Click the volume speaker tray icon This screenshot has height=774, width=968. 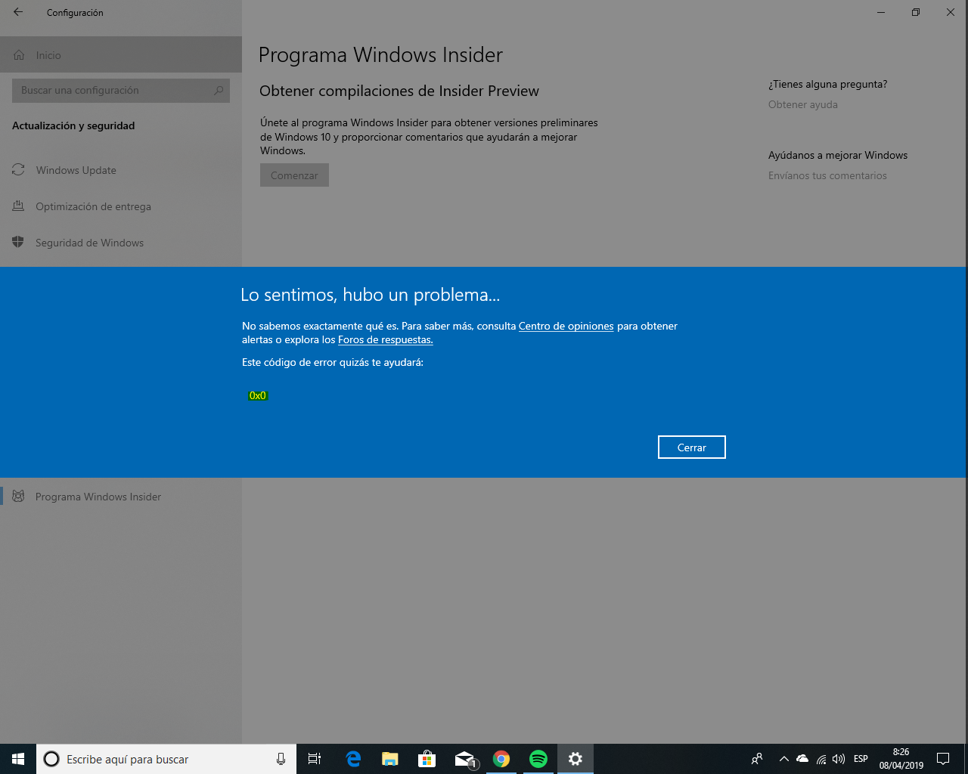point(839,759)
